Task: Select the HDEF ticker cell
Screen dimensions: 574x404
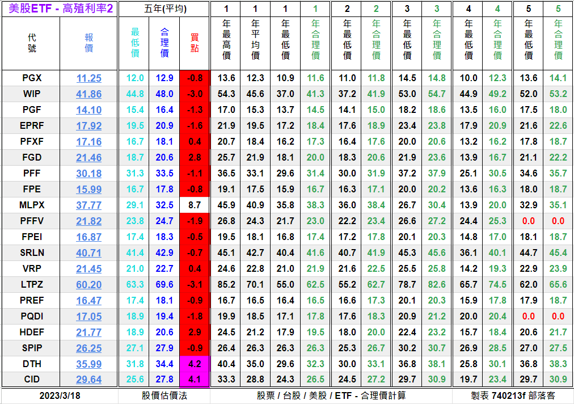Action: [32, 332]
